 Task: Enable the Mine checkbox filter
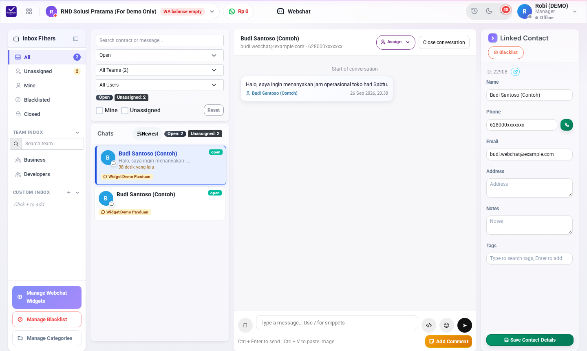tap(99, 111)
